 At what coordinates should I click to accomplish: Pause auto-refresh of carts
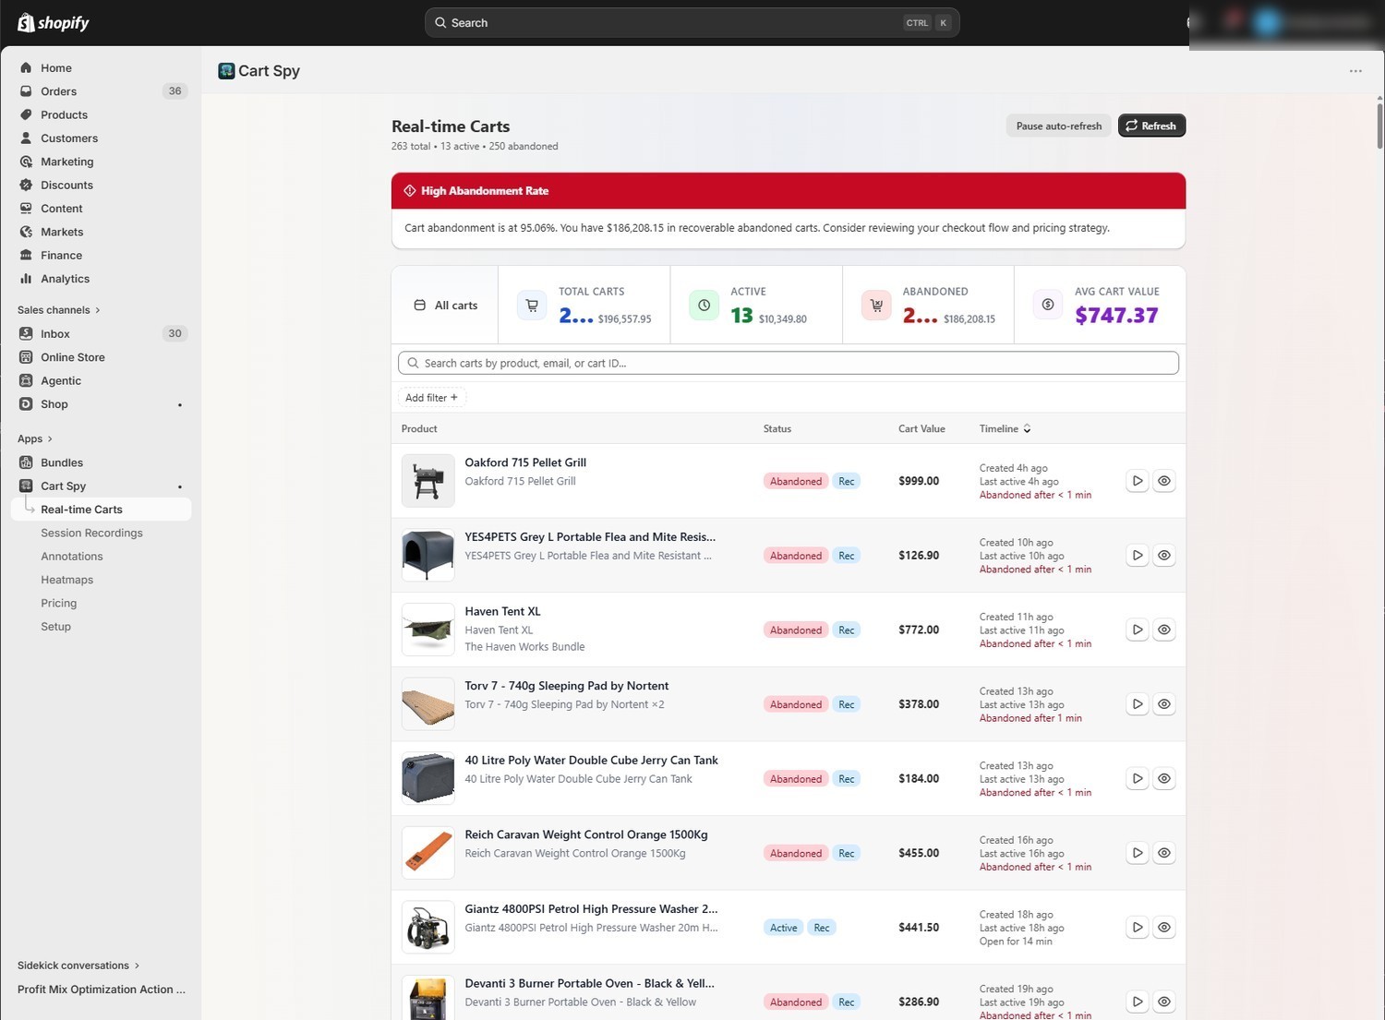(1058, 126)
